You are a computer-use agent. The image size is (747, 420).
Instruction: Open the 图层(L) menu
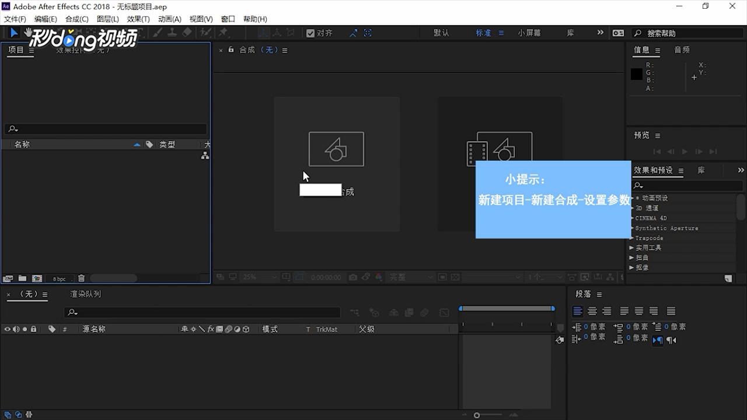click(108, 19)
